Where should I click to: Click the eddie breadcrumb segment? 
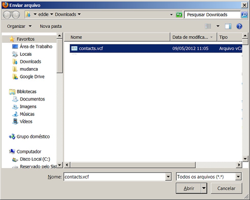click(43, 14)
